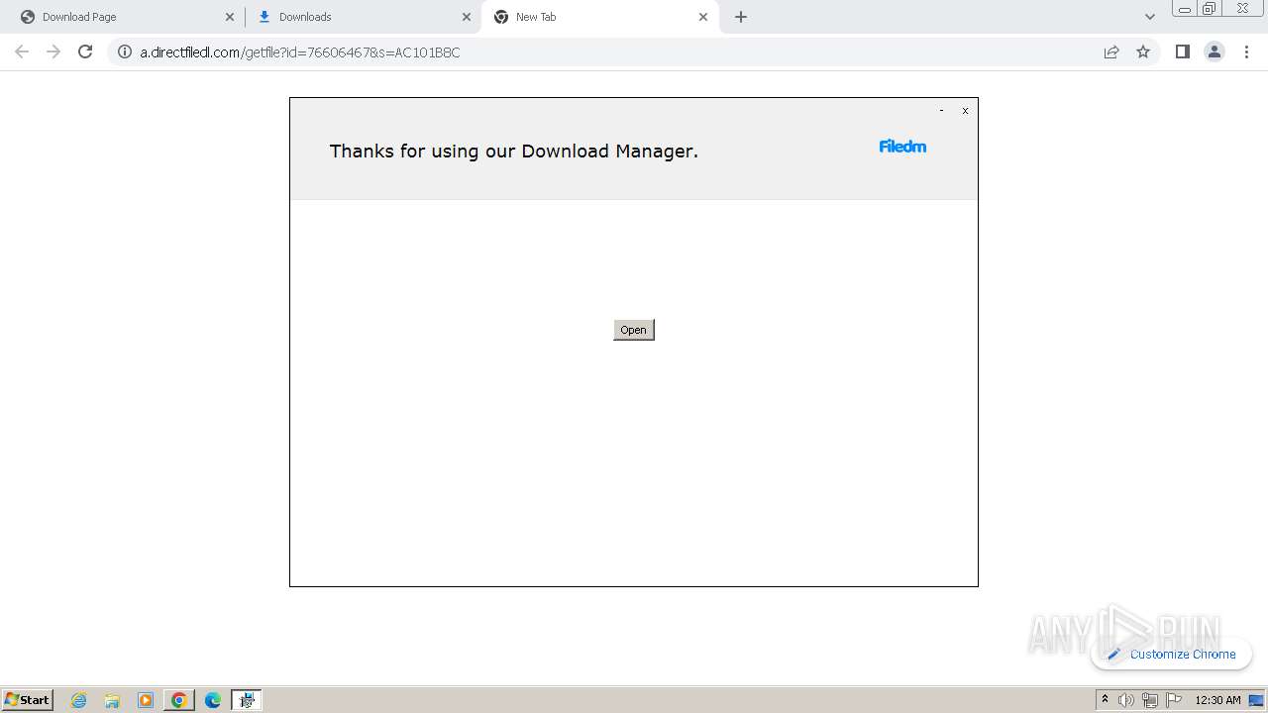This screenshot has width=1268, height=713.
Task: Open a new browser tab with plus
Action: pos(741,17)
